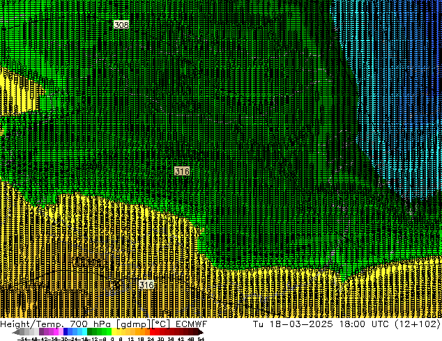Click the 24 legend value

coord(151,339)
